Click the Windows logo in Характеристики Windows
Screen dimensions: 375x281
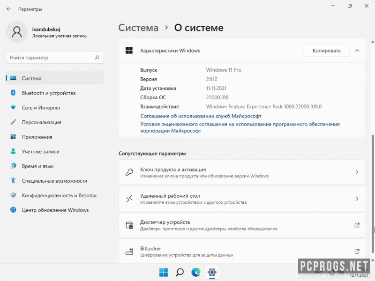[129, 51]
